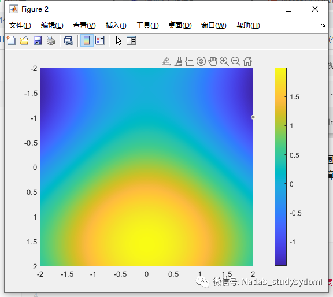Image resolution: width=333 pixels, height=297 pixels.
Task: Open the 文件(F) menu
Action: [x=20, y=25]
